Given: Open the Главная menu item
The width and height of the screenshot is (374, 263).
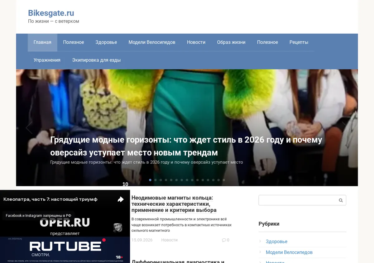Looking at the screenshot, I should pos(42,42).
